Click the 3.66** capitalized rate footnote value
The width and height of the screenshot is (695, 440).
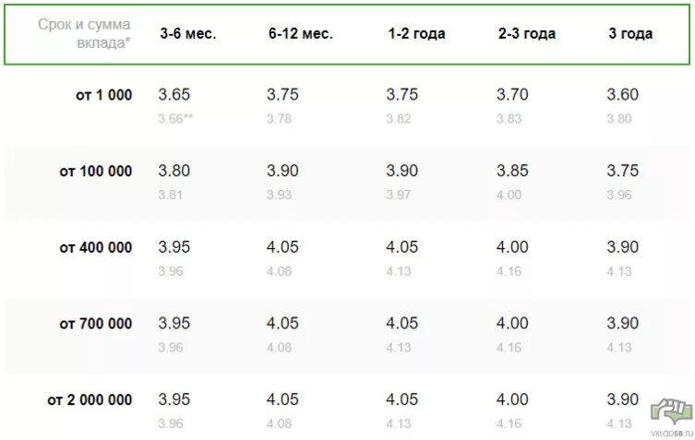point(175,119)
